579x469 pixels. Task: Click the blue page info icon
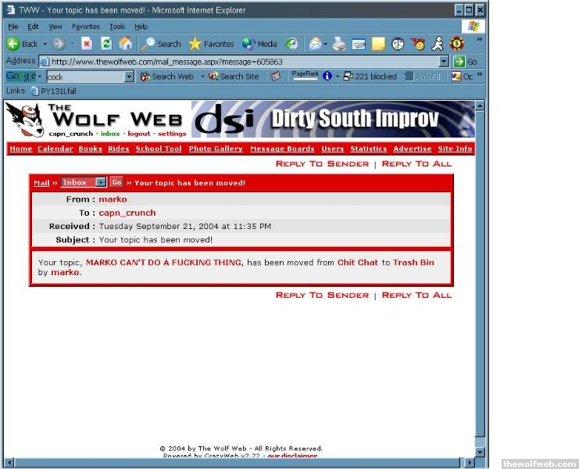pos(327,76)
